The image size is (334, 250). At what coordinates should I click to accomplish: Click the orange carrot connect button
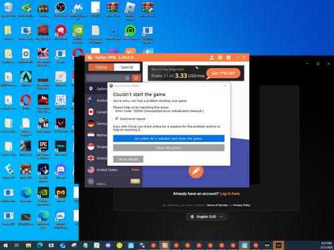click(196, 171)
